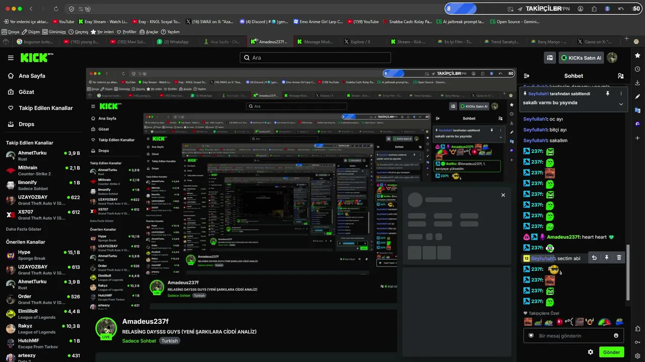Open Mithrain followed channel
The width and height of the screenshot is (645, 362).
pos(43,170)
